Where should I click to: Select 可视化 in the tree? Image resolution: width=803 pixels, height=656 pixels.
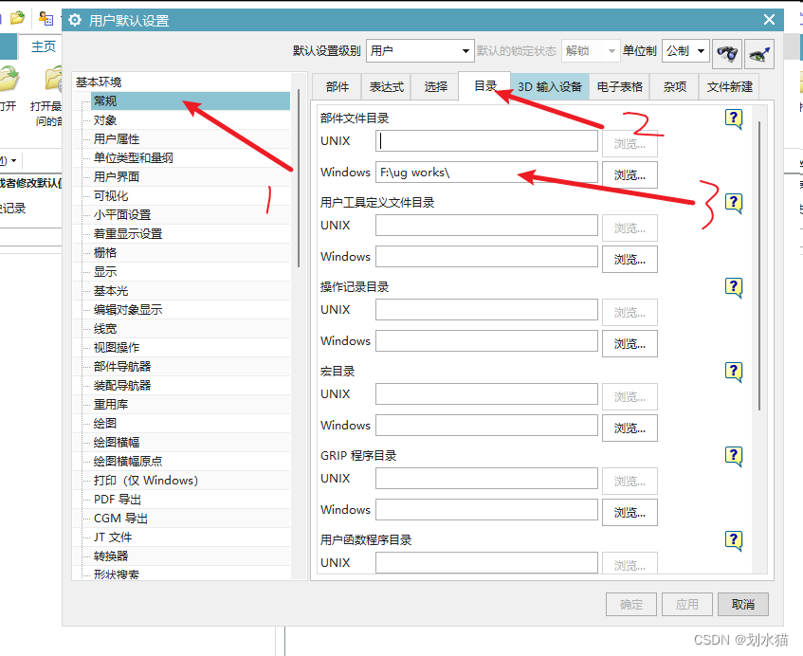tap(111, 196)
